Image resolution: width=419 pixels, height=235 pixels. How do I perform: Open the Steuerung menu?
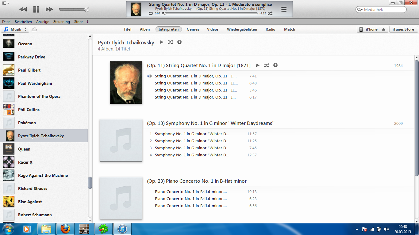coord(62,22)
